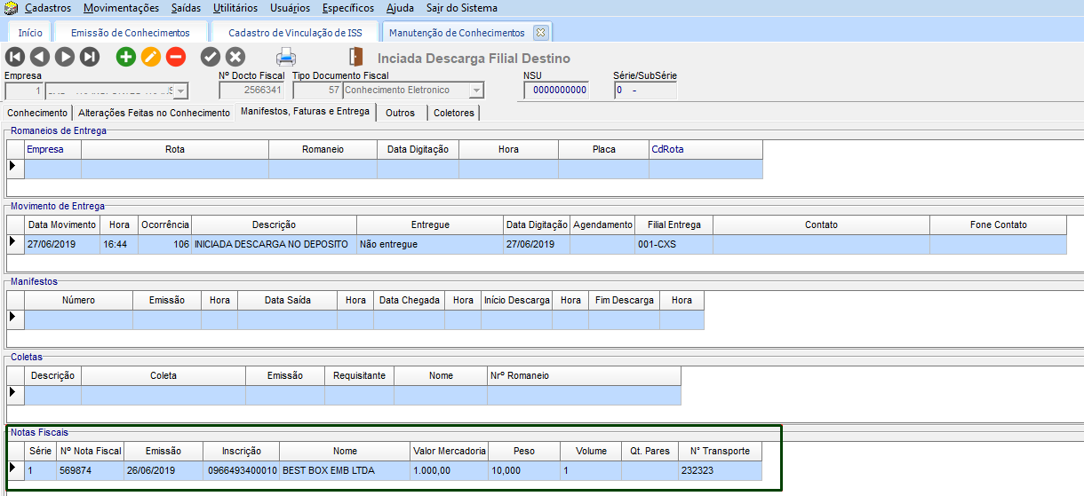Delete record with red minus icon

click(x=176, y=58)
